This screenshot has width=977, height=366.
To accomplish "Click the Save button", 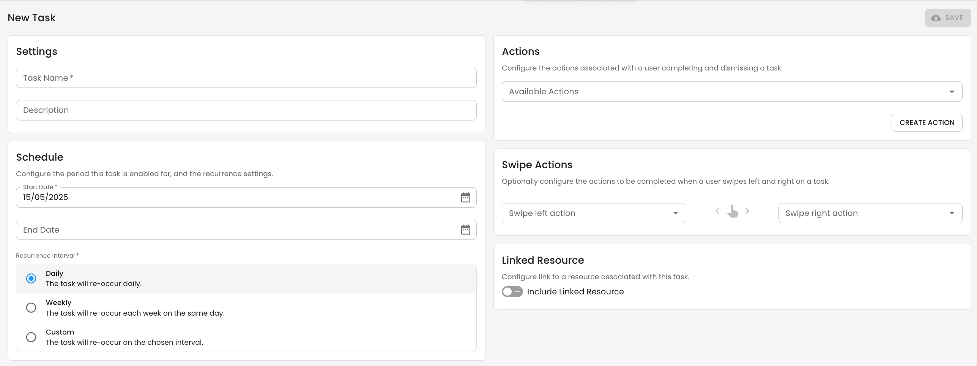I will (948, 18).
